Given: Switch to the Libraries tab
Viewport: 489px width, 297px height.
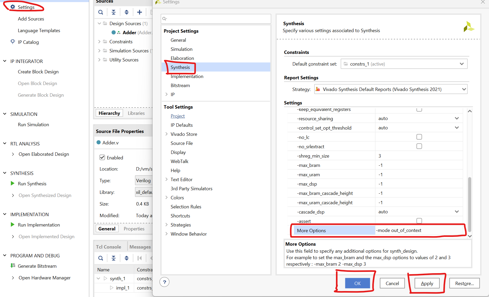Looking at the screenshot, I should [x=136, y=113].
